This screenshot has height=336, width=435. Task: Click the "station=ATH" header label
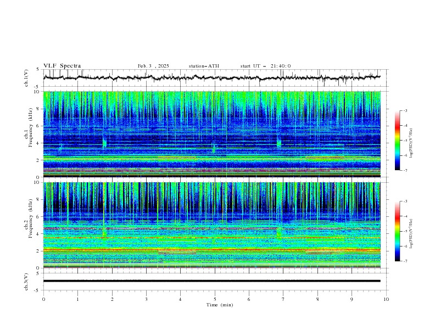[x=204, y=66]
